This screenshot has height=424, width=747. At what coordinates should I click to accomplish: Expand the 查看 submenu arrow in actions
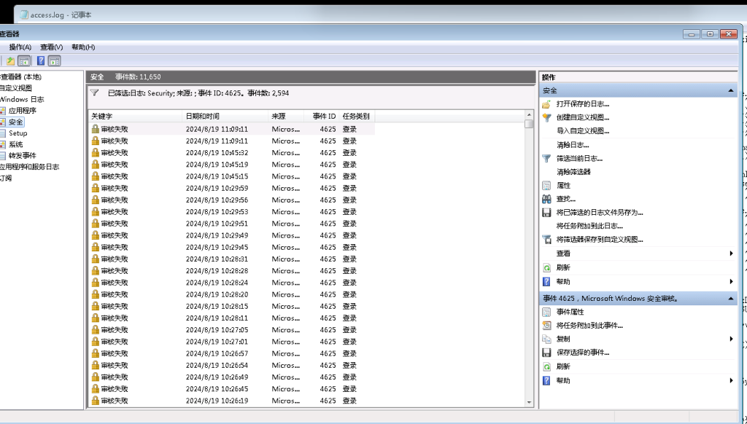(x=731, y=254)
